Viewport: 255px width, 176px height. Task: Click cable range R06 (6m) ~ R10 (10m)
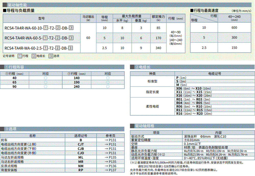(x=194, y=107)
